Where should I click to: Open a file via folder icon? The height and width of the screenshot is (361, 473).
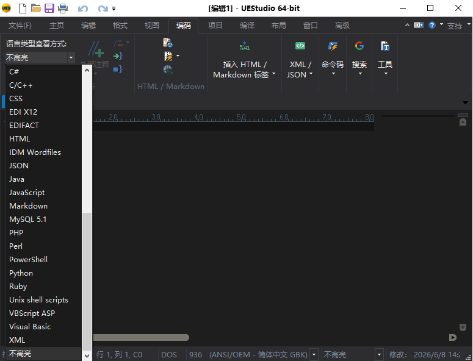tap(36, 9)
